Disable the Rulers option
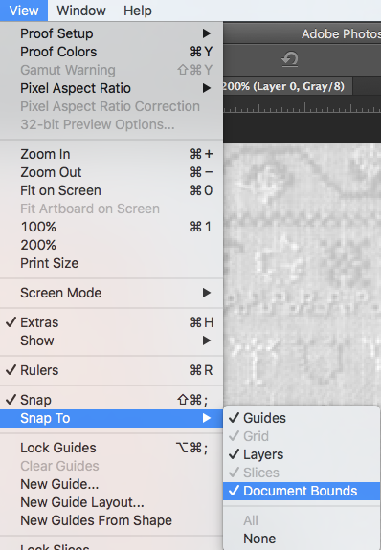The width and height of the screenshot is (381, 550). 111,370
